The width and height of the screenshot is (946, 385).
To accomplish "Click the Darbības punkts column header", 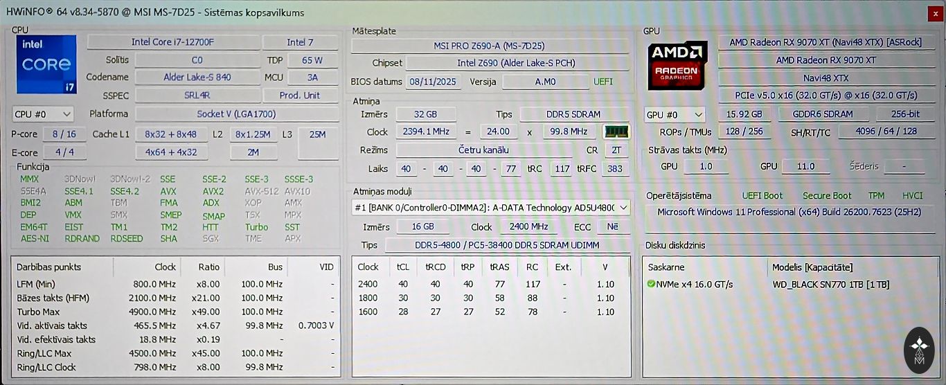I will 48,267.
